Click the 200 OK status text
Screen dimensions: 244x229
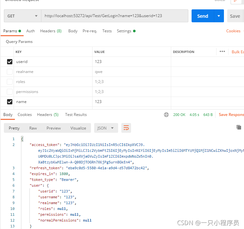(x=179, y=115)
